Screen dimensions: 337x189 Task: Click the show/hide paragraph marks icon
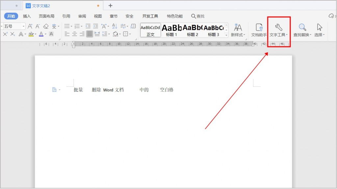[123, 26]
